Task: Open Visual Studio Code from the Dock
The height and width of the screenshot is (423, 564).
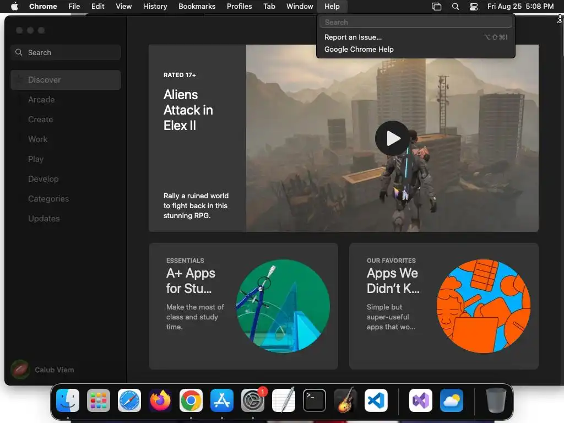Action: (376, 400)
